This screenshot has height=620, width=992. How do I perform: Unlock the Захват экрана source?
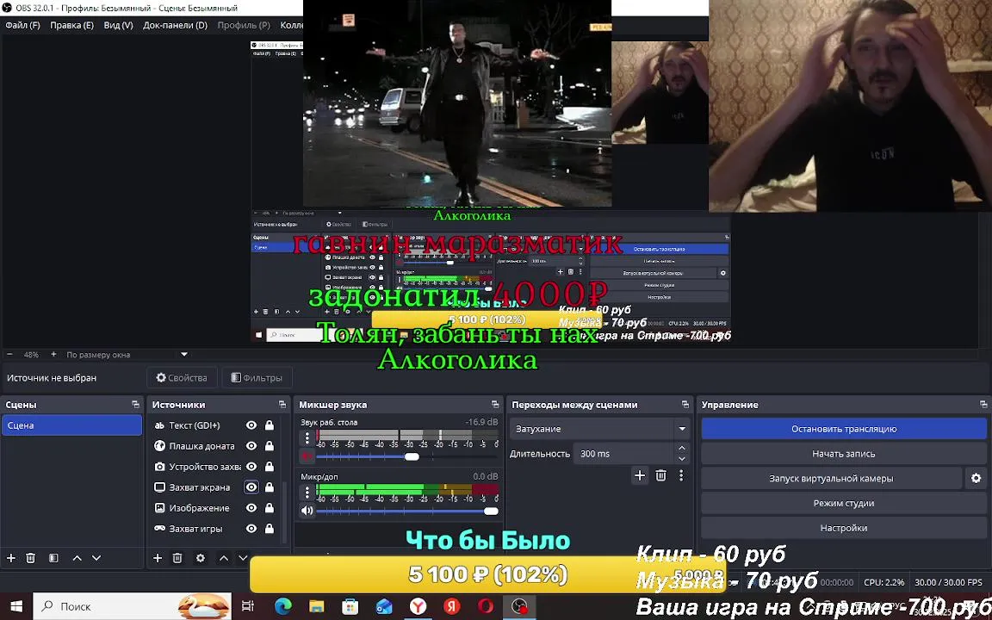[269, 487]
